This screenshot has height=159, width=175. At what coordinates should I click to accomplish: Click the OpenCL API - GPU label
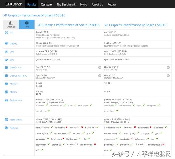[19, 76]
